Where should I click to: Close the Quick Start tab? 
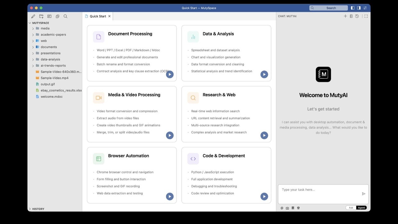point(109,16)
